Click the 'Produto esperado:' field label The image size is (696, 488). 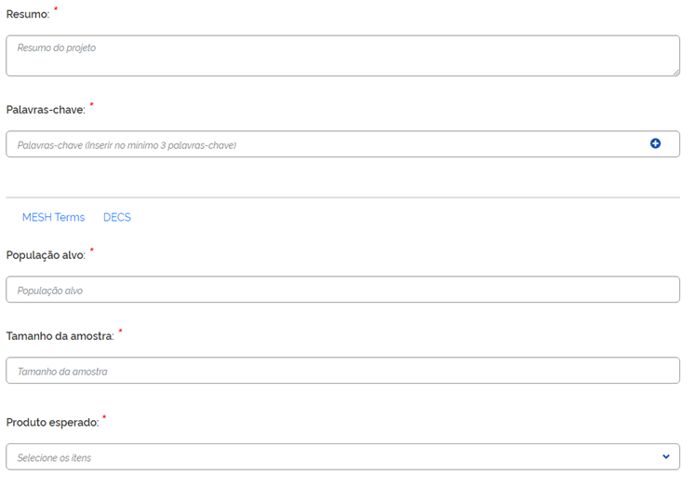coord(52,422)
